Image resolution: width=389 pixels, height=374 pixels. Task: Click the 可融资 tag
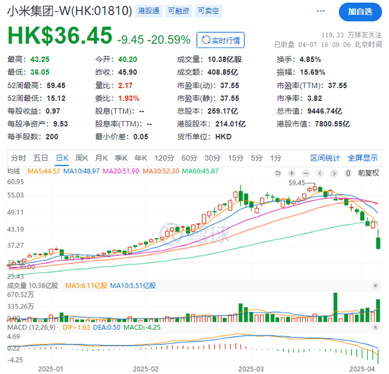(179, 11)
